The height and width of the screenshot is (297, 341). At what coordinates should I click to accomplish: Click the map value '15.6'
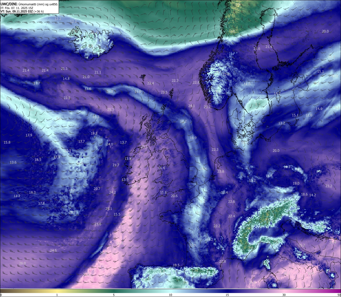(163, 192)
